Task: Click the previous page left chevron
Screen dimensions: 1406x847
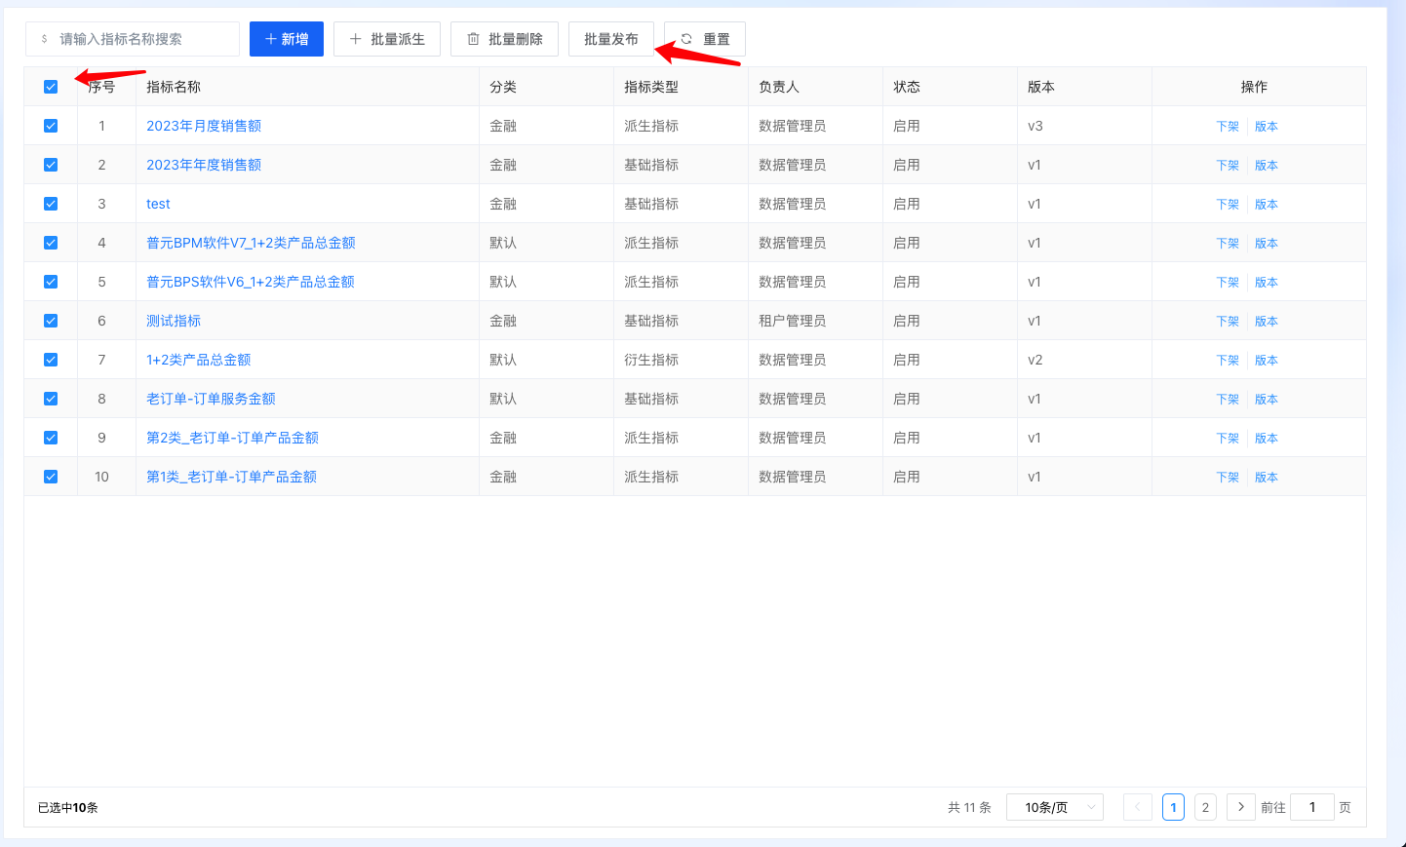Action: click(x=1137, y=807)
